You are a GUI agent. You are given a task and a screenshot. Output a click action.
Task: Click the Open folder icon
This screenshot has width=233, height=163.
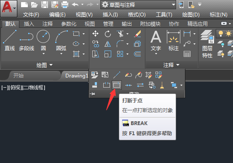[x=35, y=5]
